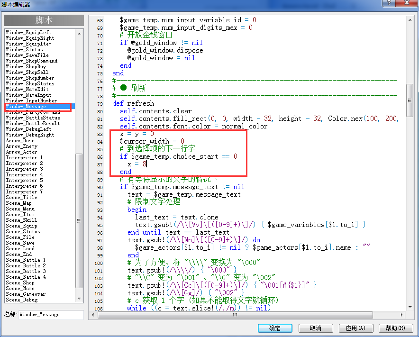
Task: Select Window_BattleStatus script
Action: coord(33,118)
